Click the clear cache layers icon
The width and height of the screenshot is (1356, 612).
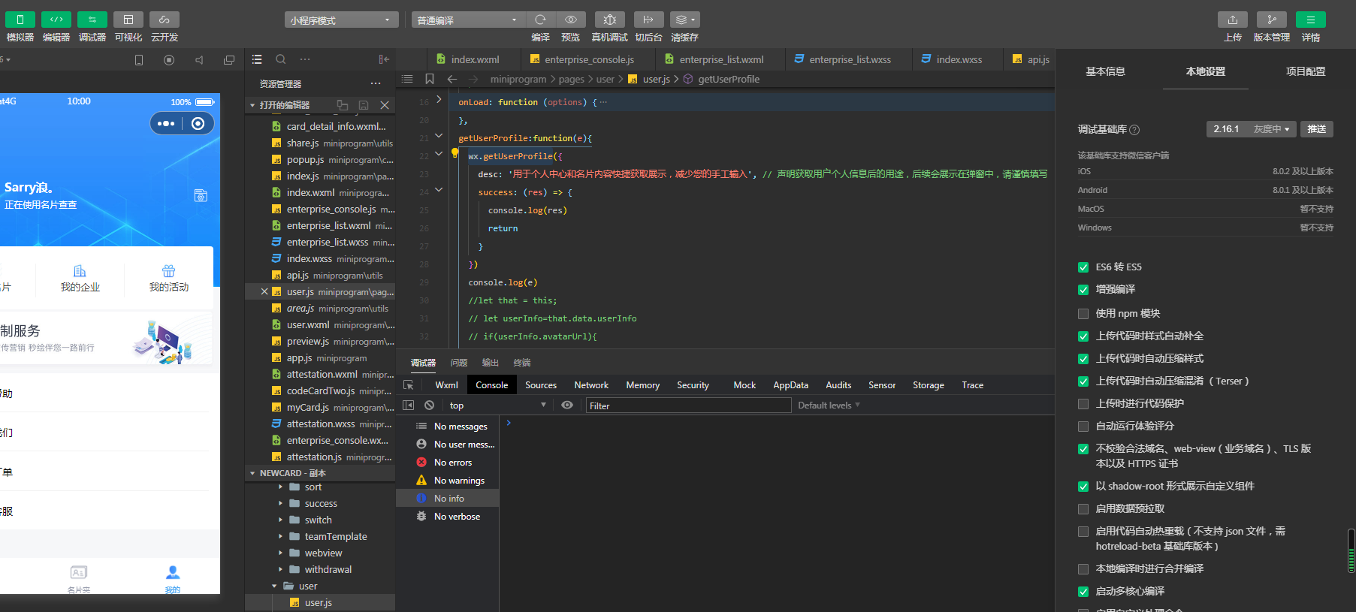(684, 20)
